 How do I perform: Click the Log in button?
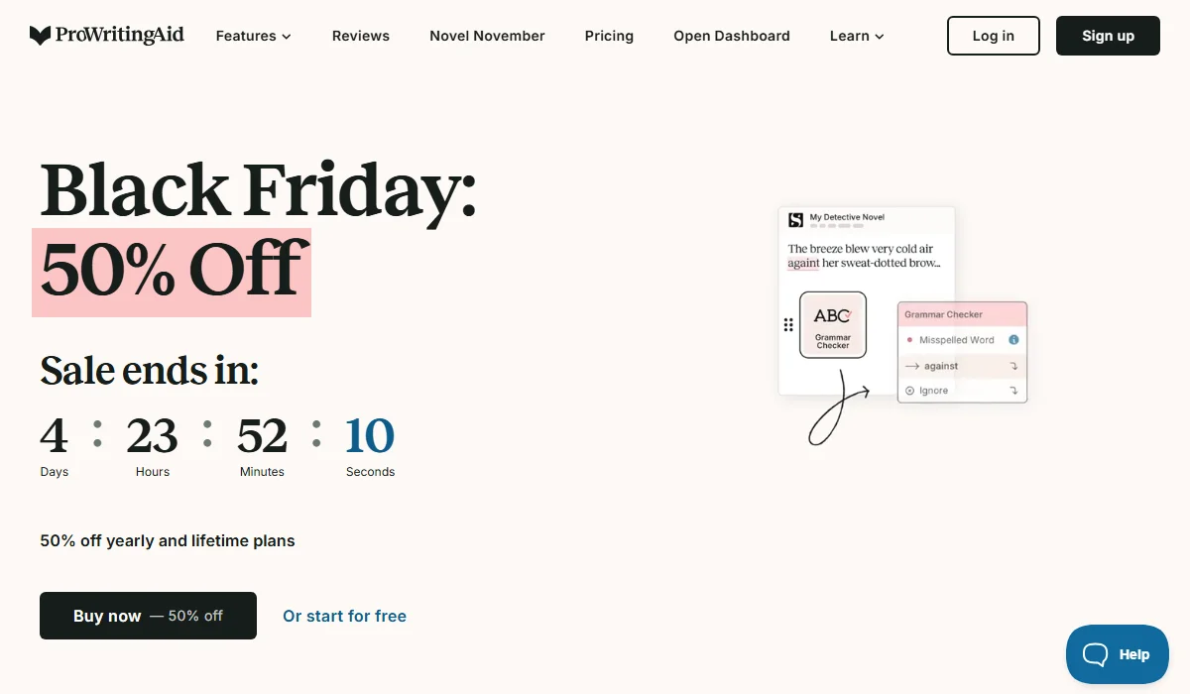point(993,36)
